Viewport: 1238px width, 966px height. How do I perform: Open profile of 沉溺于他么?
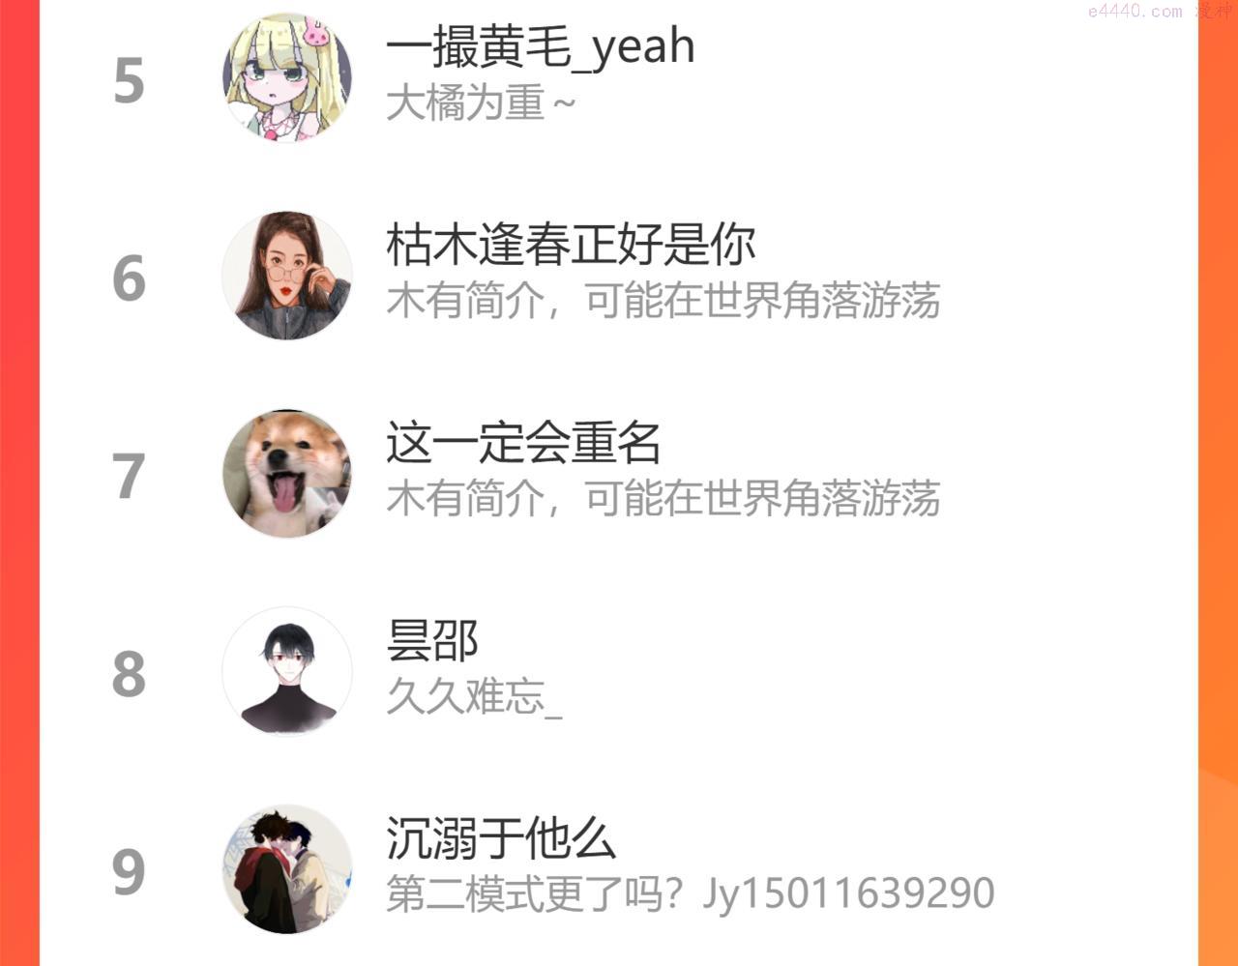pos(501,838)
